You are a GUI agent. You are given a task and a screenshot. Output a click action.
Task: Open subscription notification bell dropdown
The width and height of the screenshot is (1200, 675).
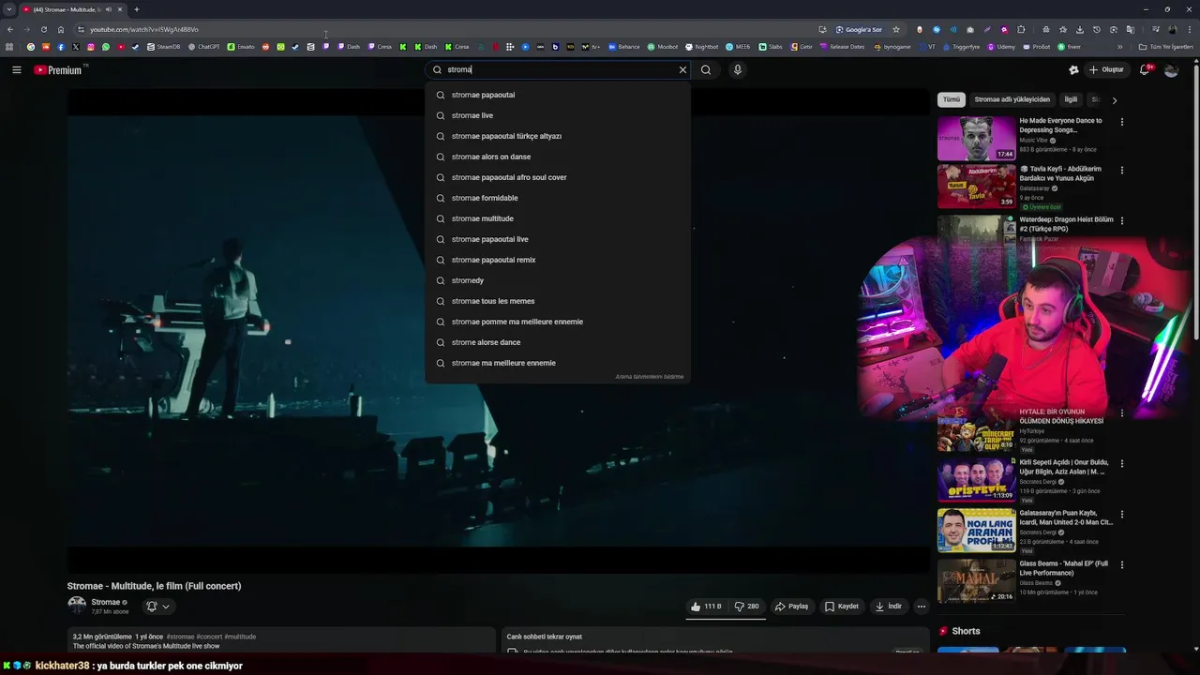click(x=157, y=607)
